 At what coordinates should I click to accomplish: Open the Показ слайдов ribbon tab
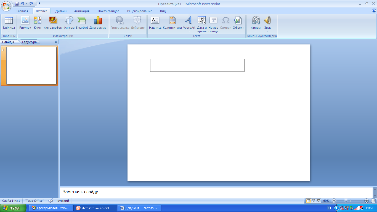coord(108,11)
